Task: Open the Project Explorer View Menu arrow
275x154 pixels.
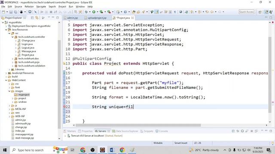Action: click(x=49, y=18)
